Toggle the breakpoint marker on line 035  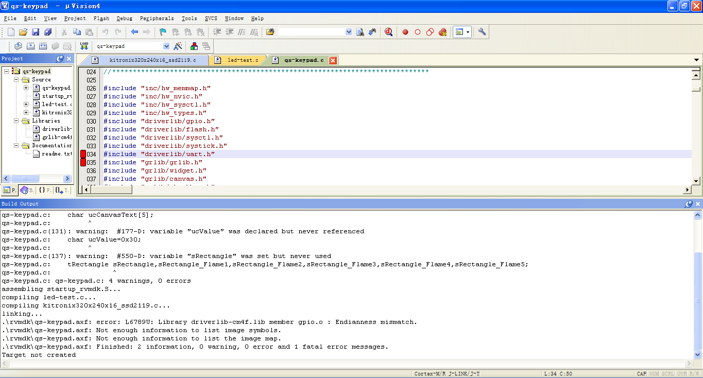(x=83, y=162)
